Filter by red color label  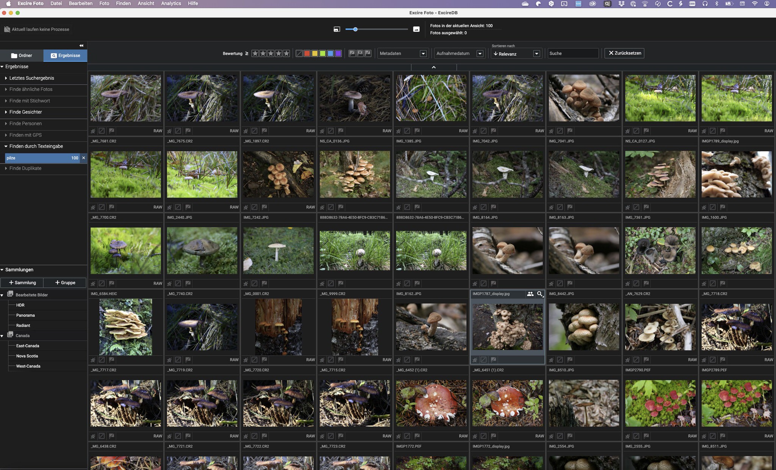click(x=307, y=53)
